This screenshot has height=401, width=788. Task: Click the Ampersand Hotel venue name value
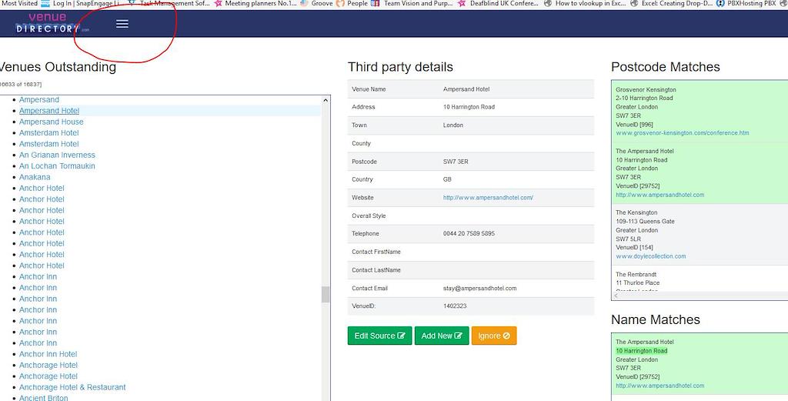coord(466,89)
